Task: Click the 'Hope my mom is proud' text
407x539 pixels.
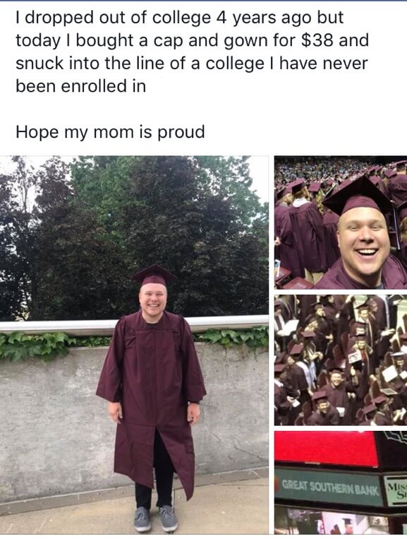Action: coord(110,132)
